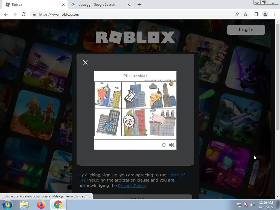Viewport: 280px width, 210px height.
Task: Close the captcha dialog with the X
Action: (x=85, y=62)
